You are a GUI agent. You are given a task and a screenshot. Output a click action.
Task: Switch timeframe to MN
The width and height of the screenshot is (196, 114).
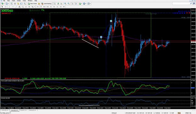point(64,7)
